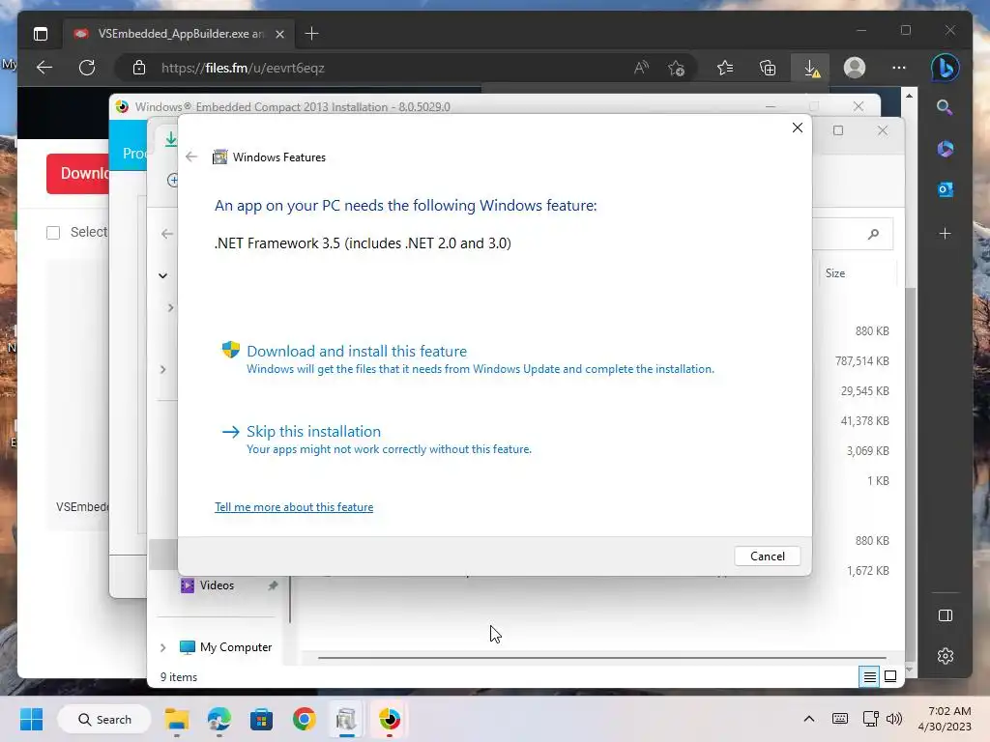Close the VSEmbedded_AppBuilder.exe tab
This screenshot has width=990, height=742.
tap(279, 34)
